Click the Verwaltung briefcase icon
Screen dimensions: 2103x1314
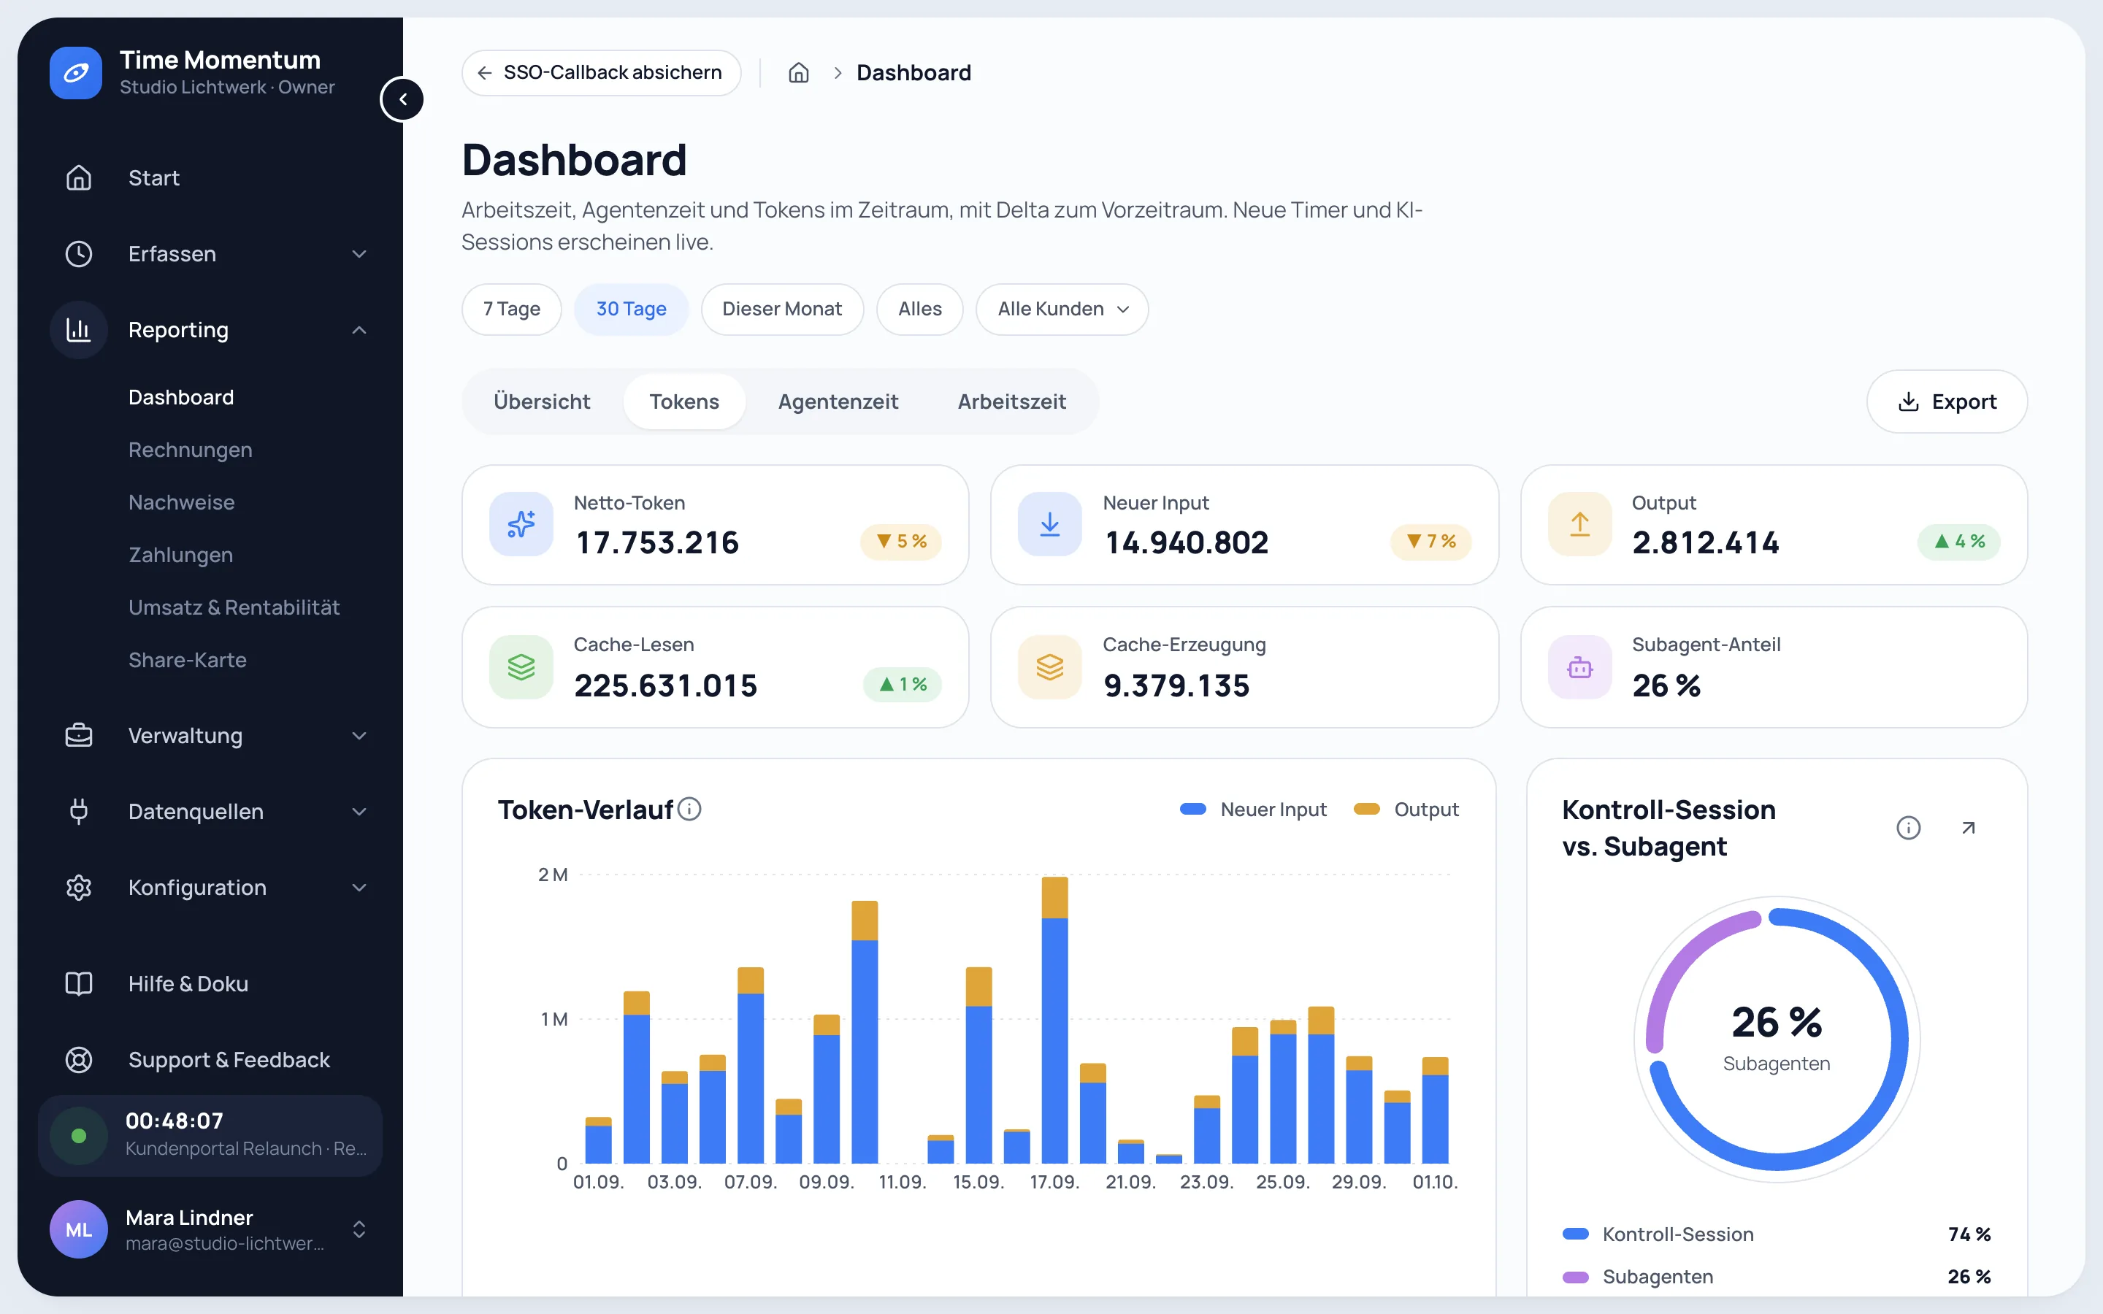point(79,735)
